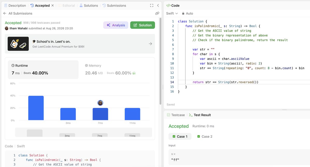
Task: Click the Accepted result heading in Test Result
Action: [x=179, y=126]
